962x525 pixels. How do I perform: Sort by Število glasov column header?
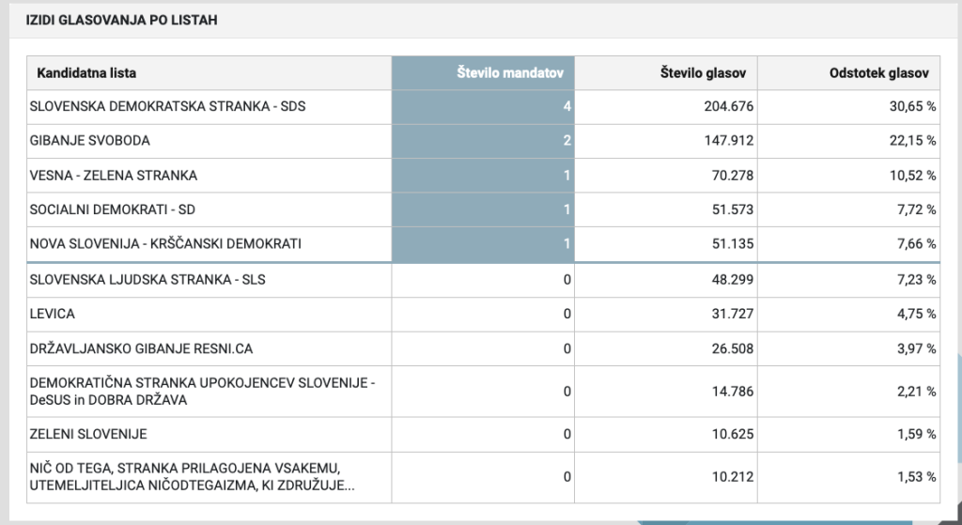(666, 73)
